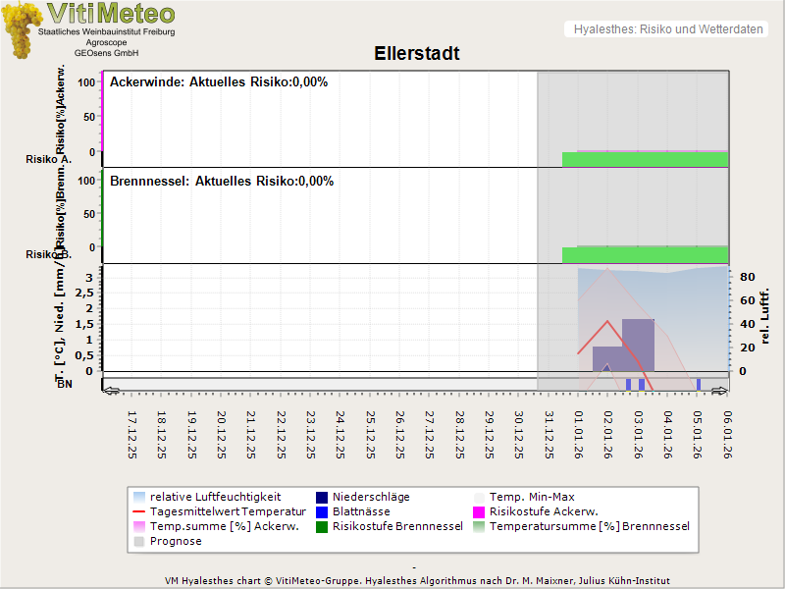
Task: Click the Niederschläge legend icon
Action: tap(323, 497)
